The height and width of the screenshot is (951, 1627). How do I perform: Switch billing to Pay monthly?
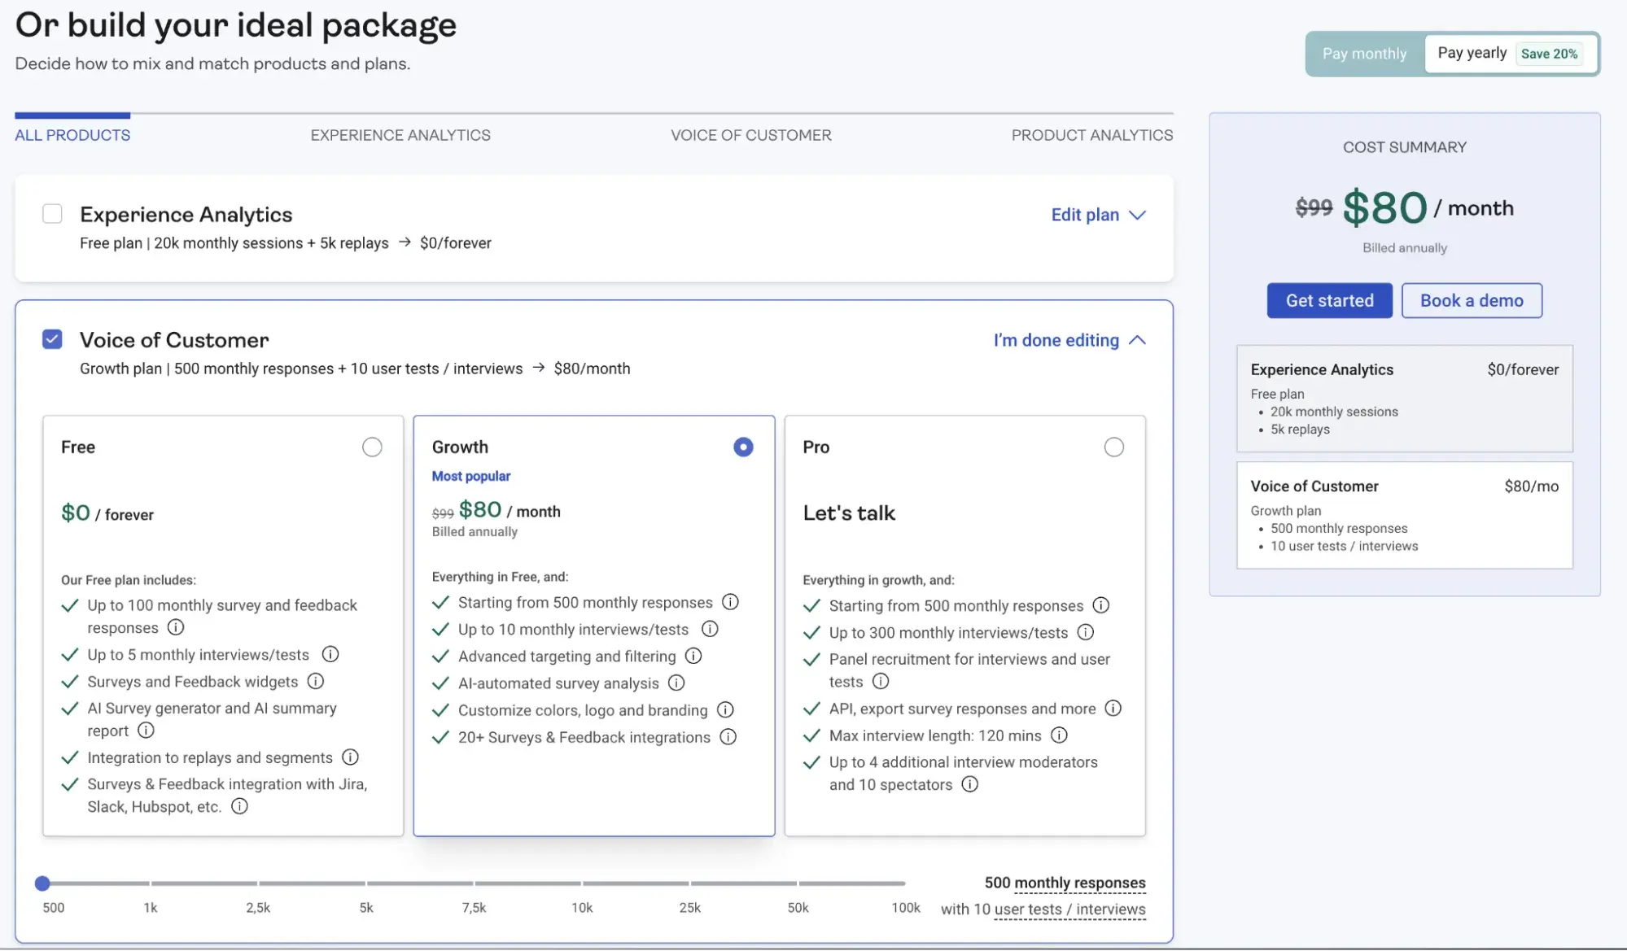click(1364, 54)
